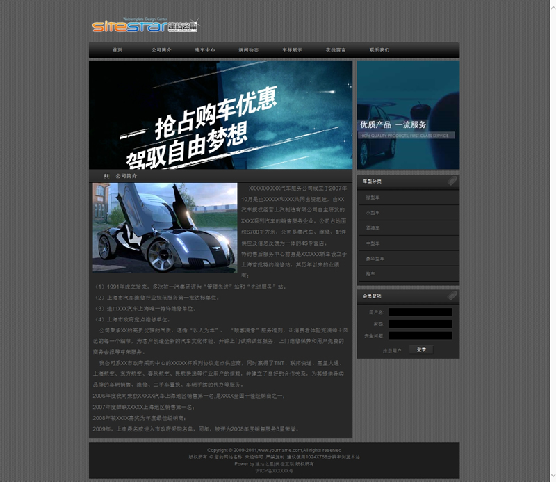Open the 首页 navigation item
Screen dimensions: 556x482
pyautogui.click(x=117, y=50)
